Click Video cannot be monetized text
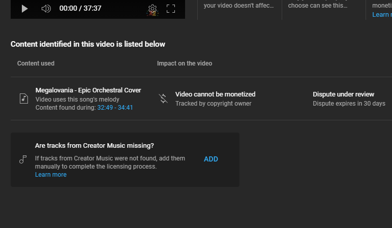 point(215,94)
